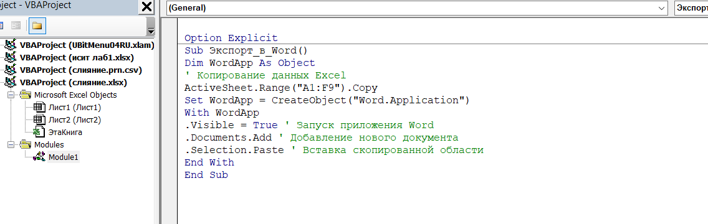Click the Module1 module icon
The width and height of the screenshot is (708, 224).
click(39, 157)
